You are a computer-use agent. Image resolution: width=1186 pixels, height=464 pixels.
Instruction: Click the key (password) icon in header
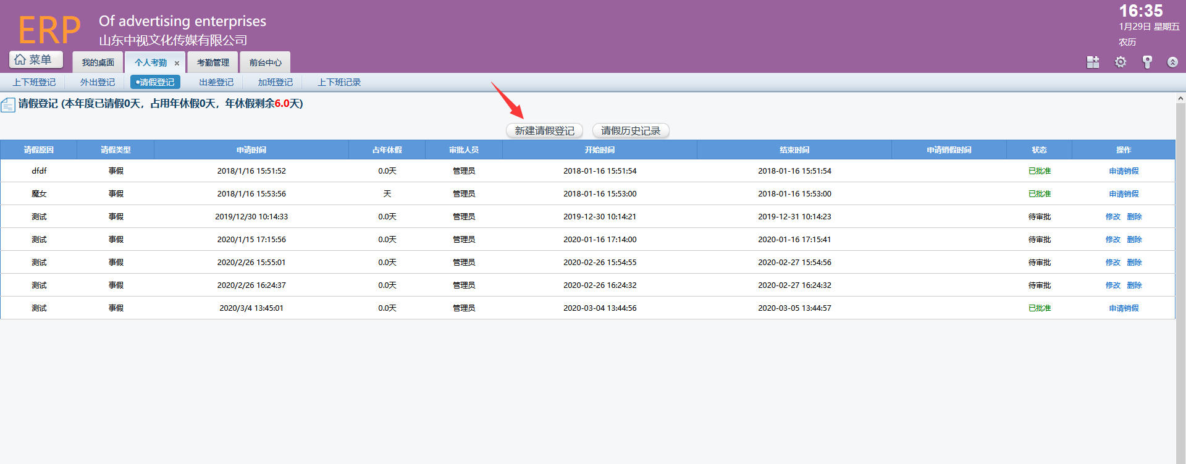(1146, 62)
